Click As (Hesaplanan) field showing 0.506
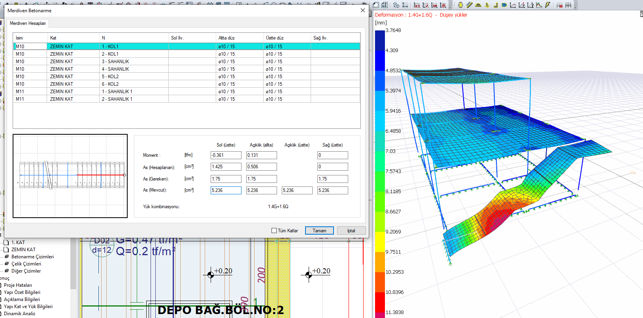The height and width of the screenshot is (318, 643). [262, 167]
